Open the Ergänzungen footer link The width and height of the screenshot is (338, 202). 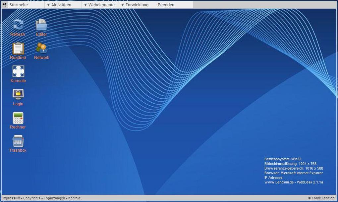pyautogui.click(x=54, y=198)
